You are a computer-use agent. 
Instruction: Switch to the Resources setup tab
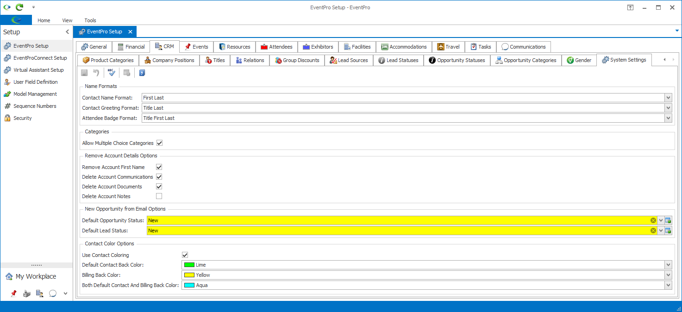pos(234,47)
